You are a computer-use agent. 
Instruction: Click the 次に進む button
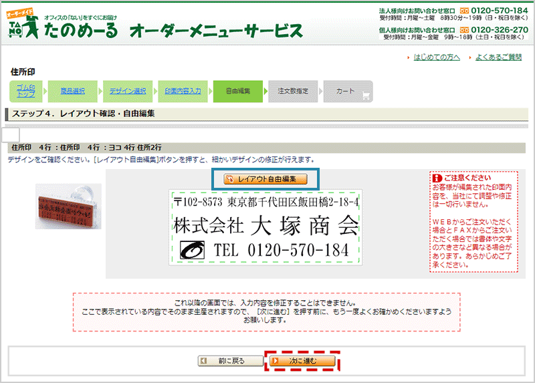302,361
